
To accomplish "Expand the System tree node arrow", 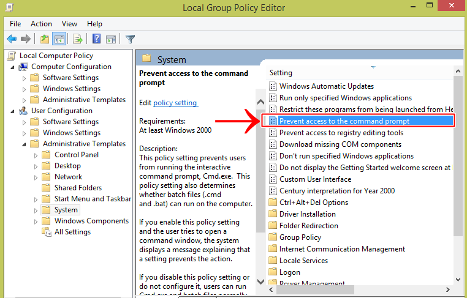I will click(x=36, y=210).
